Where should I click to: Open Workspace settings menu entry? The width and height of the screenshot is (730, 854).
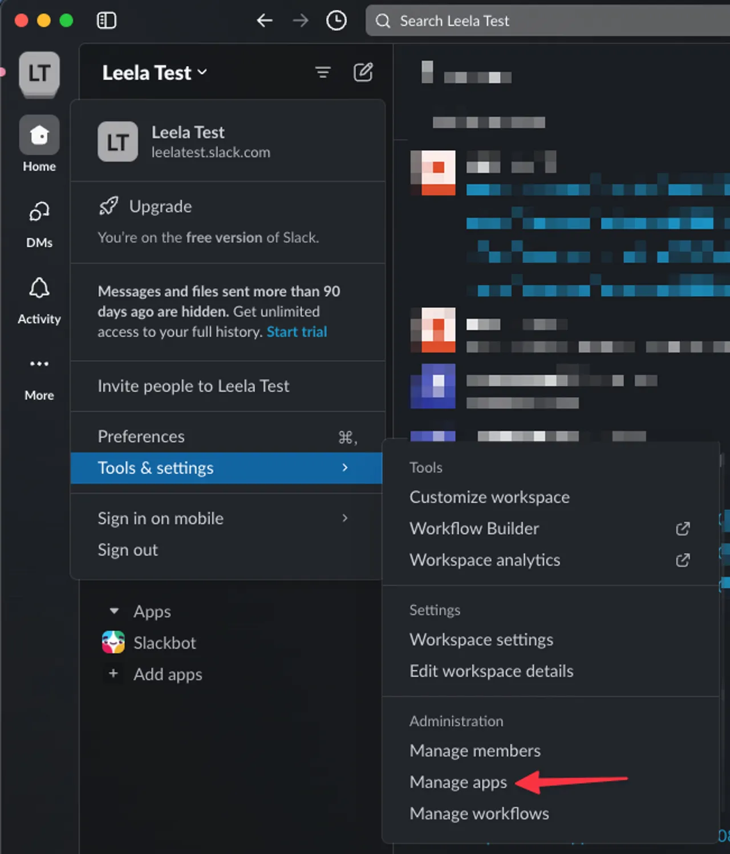pos(481,640)
